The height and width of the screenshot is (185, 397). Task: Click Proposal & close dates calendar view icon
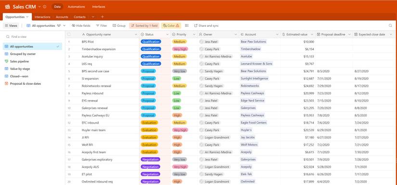pos(7,83)
